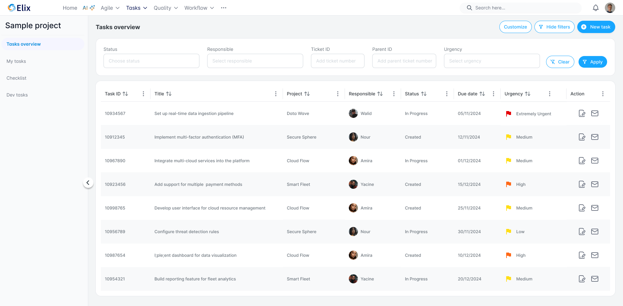This screenshot has height=306, width=623.
Task: Open the user profile avatar
Action: pos(610,8)
